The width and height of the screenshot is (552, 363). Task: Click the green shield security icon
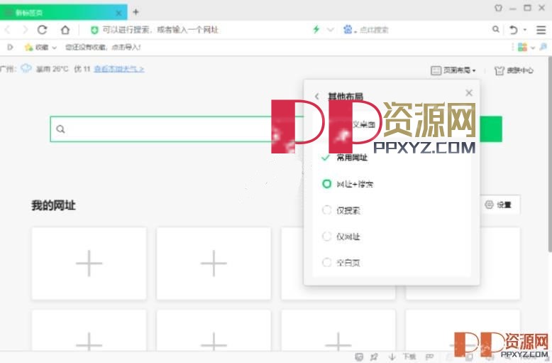[x=94, y=31]
